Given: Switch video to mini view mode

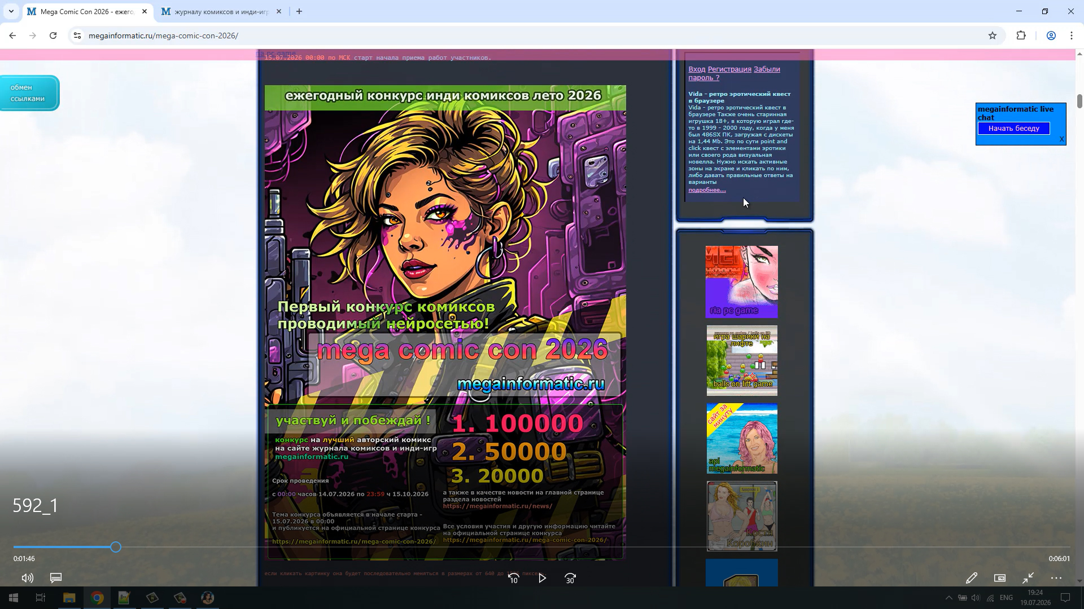Looking at the screenshot, I should 1000,578.
